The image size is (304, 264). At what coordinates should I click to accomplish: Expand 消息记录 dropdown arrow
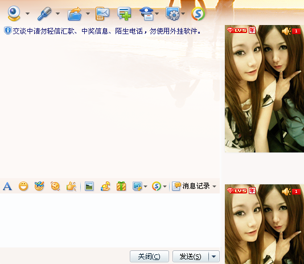[214, 187]
